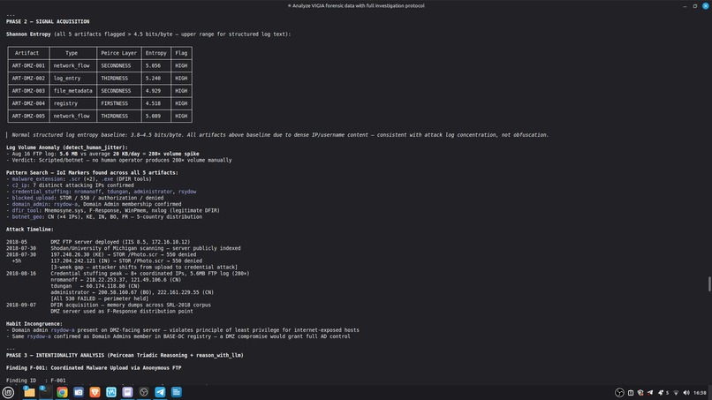Open the volume speaker tray icon
The height and width of the screenshot is (400, 712).
(686, 393)
